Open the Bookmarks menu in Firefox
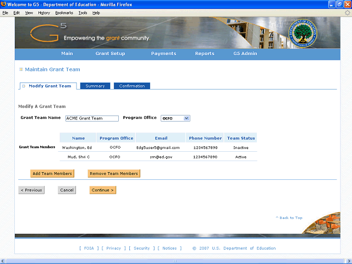The image size is (352, 264). [64, 12]
